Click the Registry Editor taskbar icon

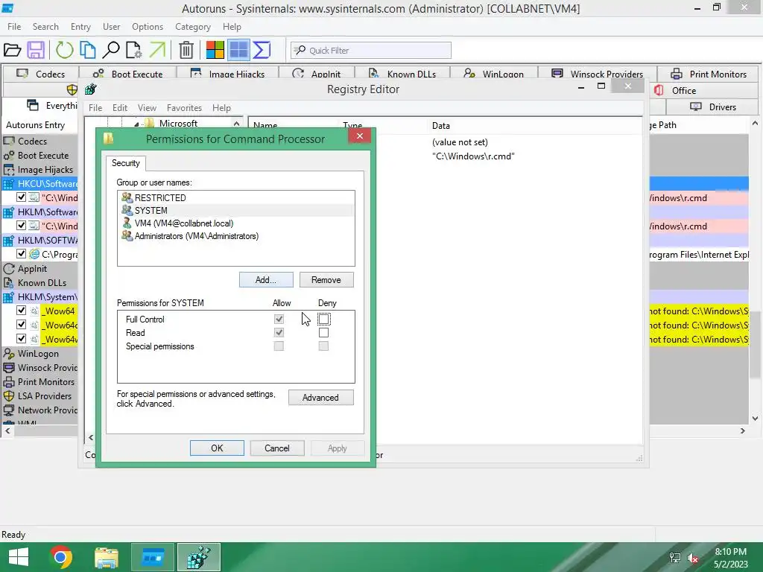(x=198, y=557)
